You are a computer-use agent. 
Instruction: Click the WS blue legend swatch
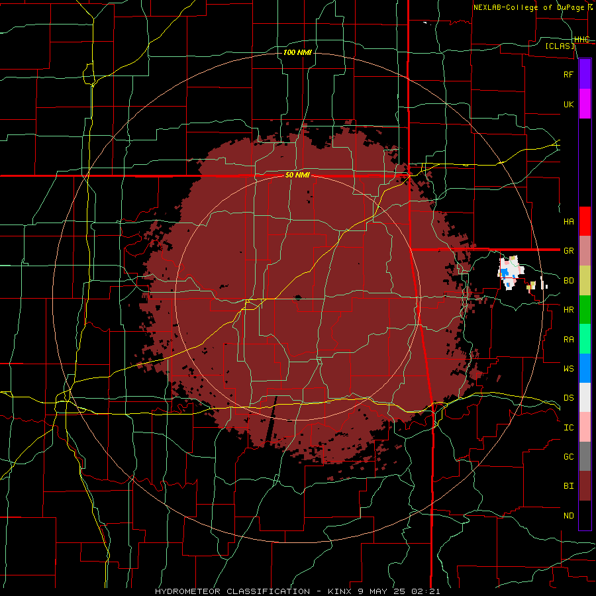coord(585,368)
